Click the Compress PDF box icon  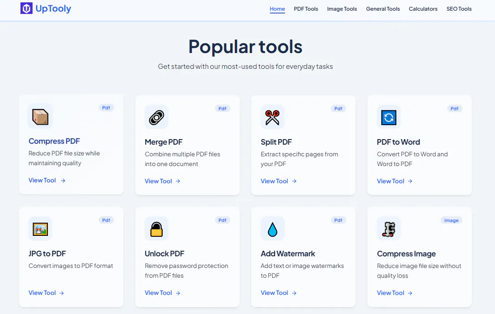pos(40,116)
